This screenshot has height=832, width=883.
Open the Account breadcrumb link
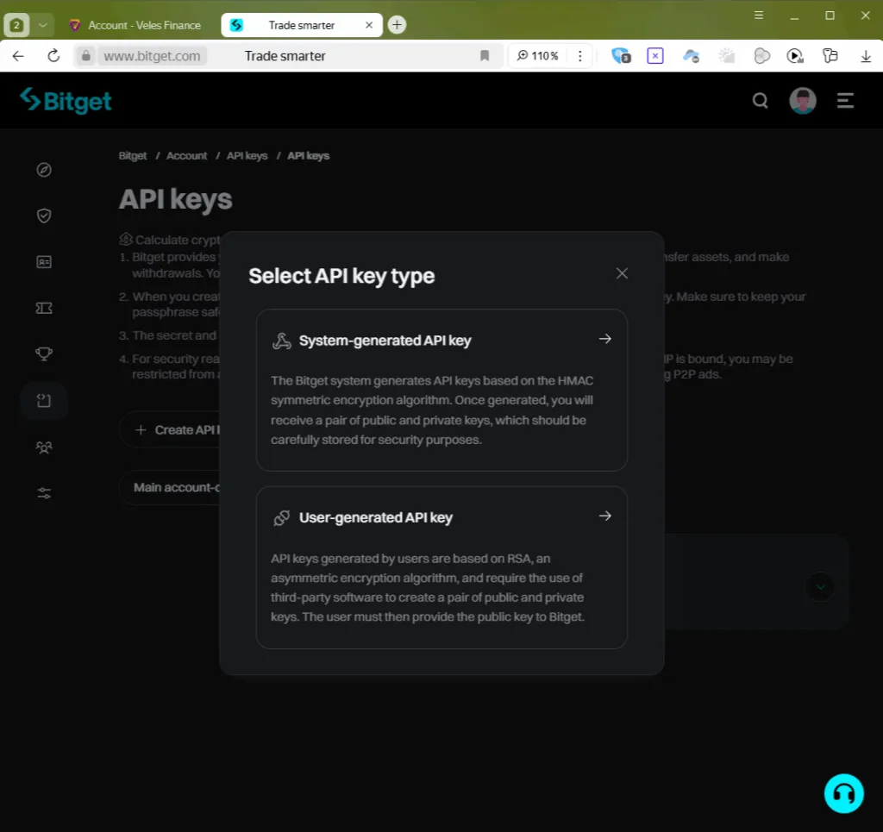click(x=186, y=155)
